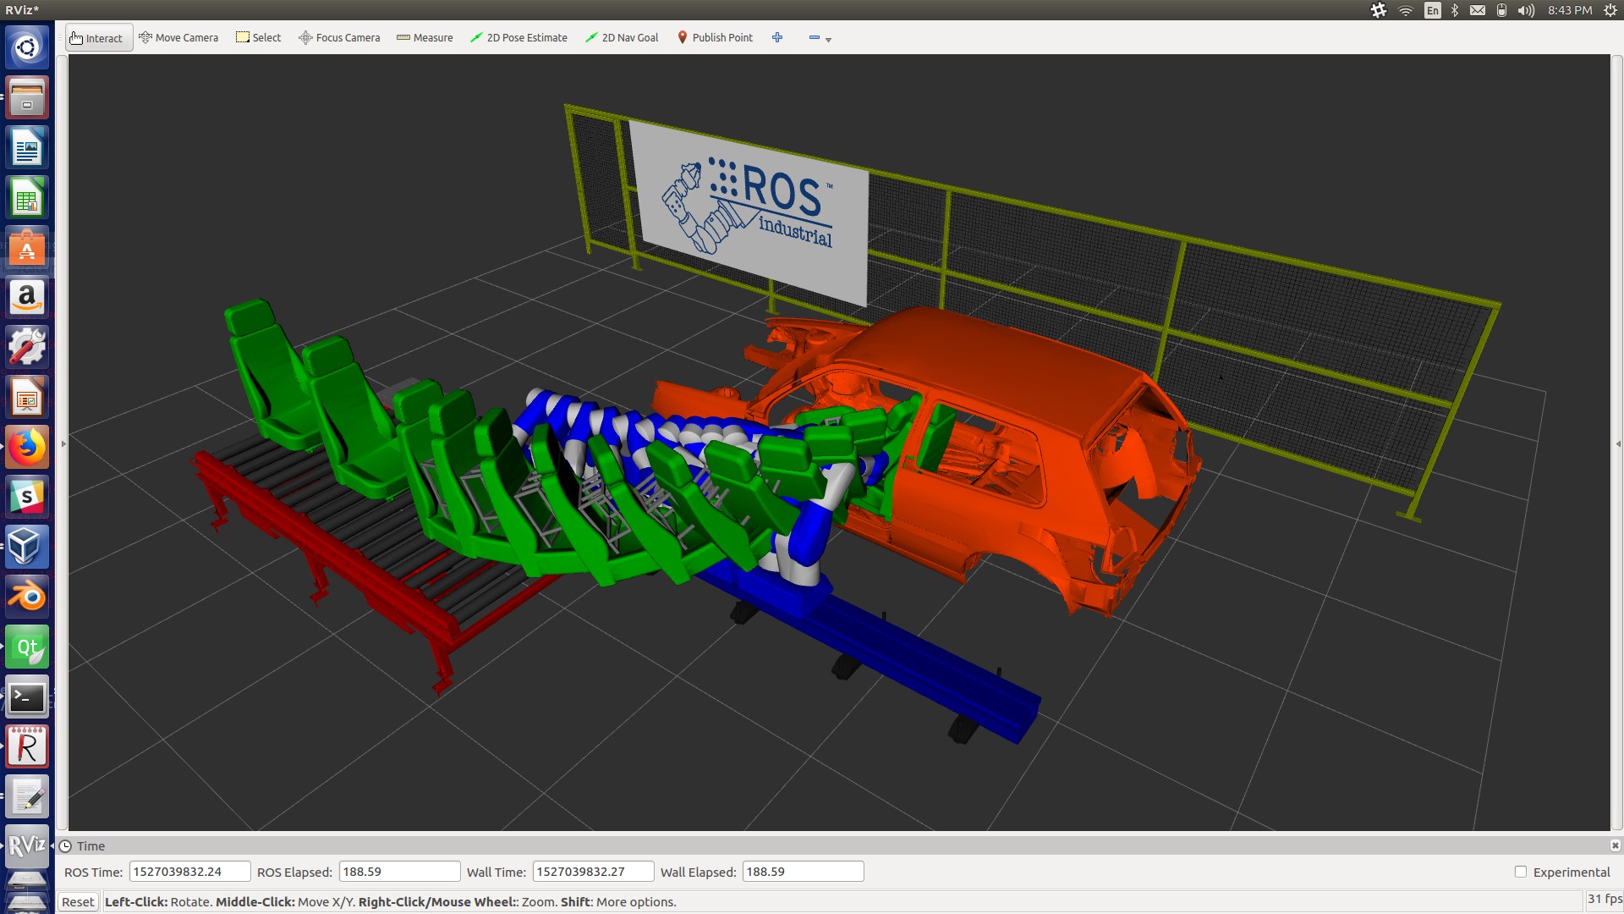This screenshot has height=914, width=1624.
Task: Launch LibreOffice Impress from launcher
Action: (27, 397)
